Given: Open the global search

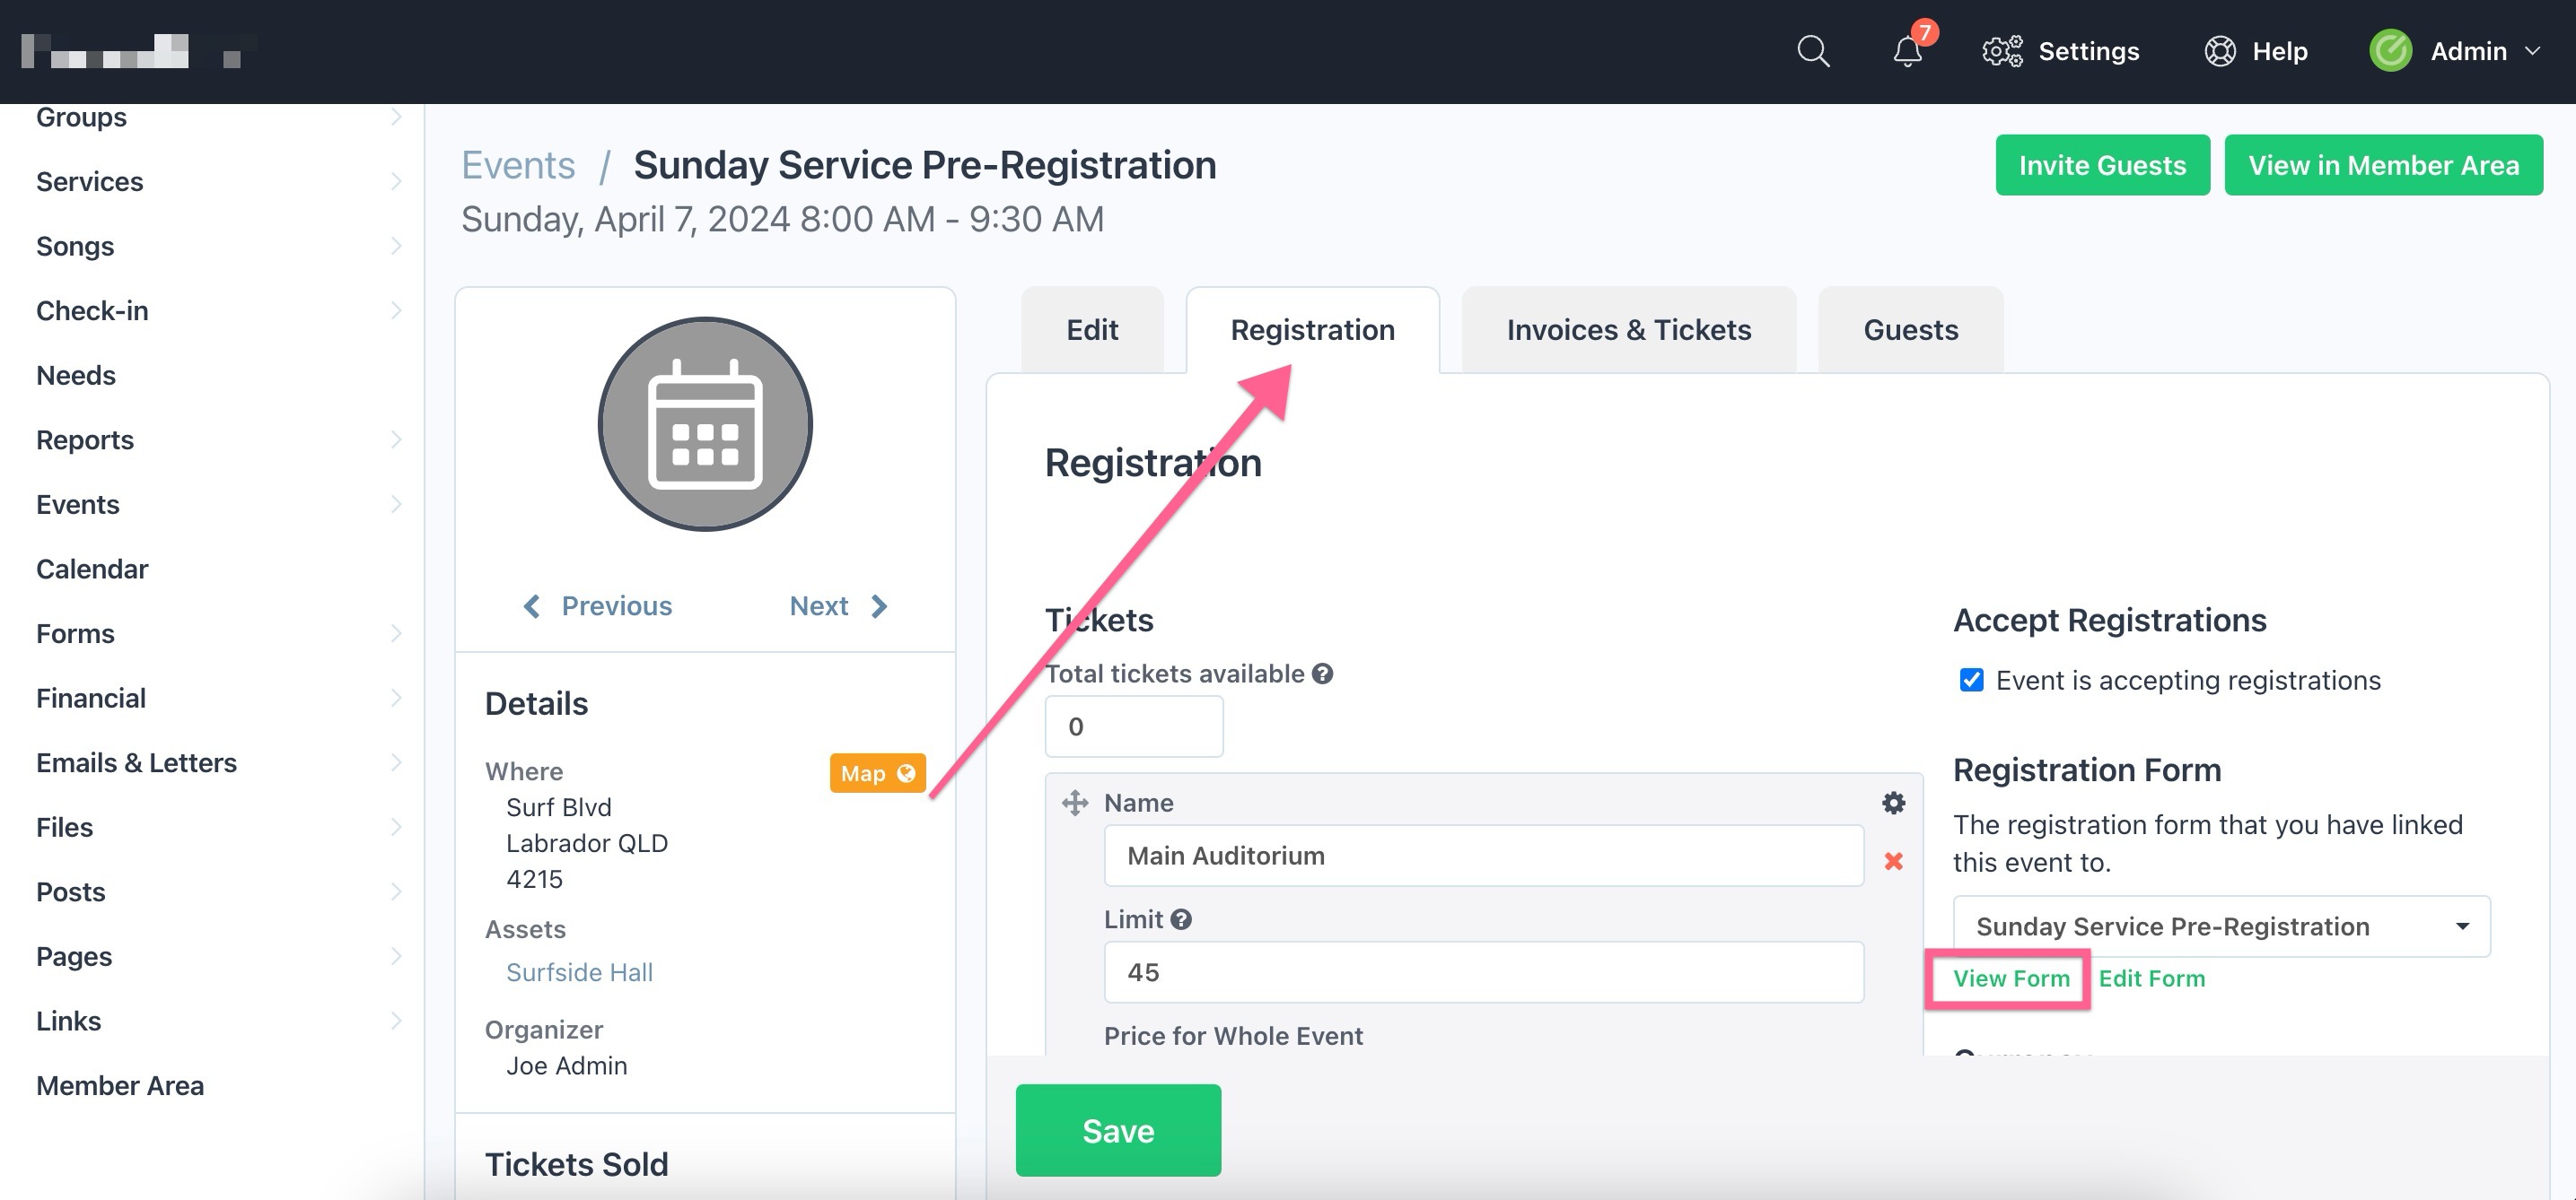Looking at the screenshot, I should click(1813, 51).
